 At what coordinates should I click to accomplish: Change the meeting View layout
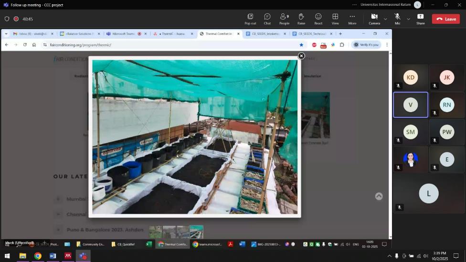pos(335,19)
